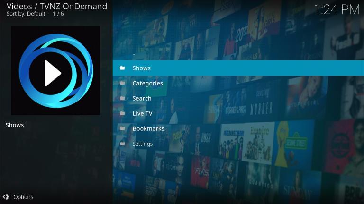Click the folder icon beside Settings
The width and height of the screenshot is (364, 204).
122,144
